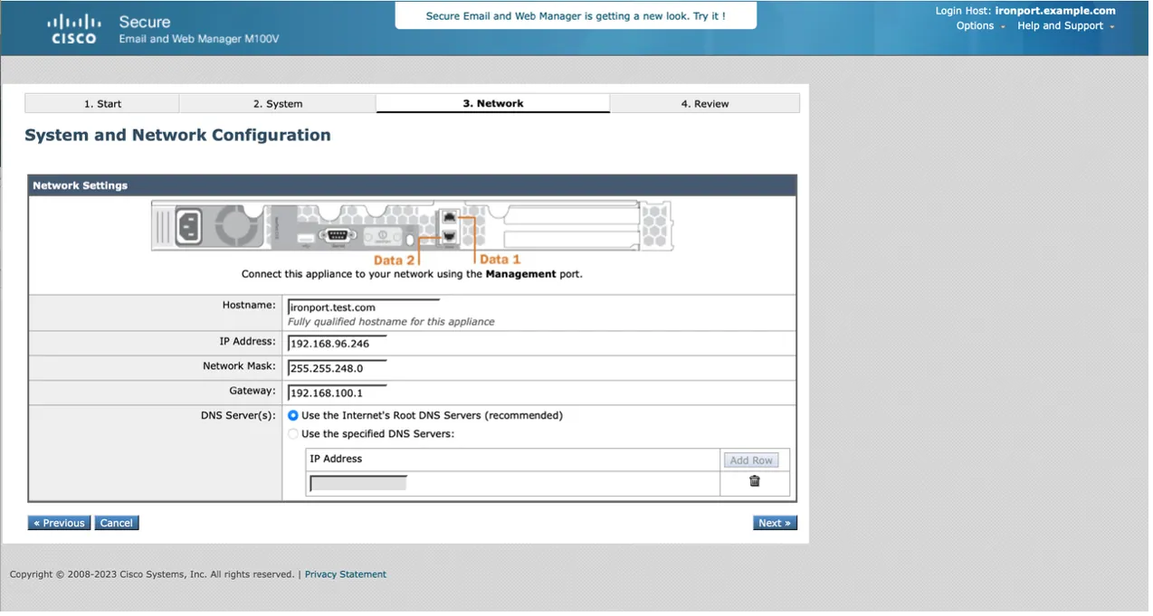
Task: Click the Gateway address field
Action: pos(337,393)
